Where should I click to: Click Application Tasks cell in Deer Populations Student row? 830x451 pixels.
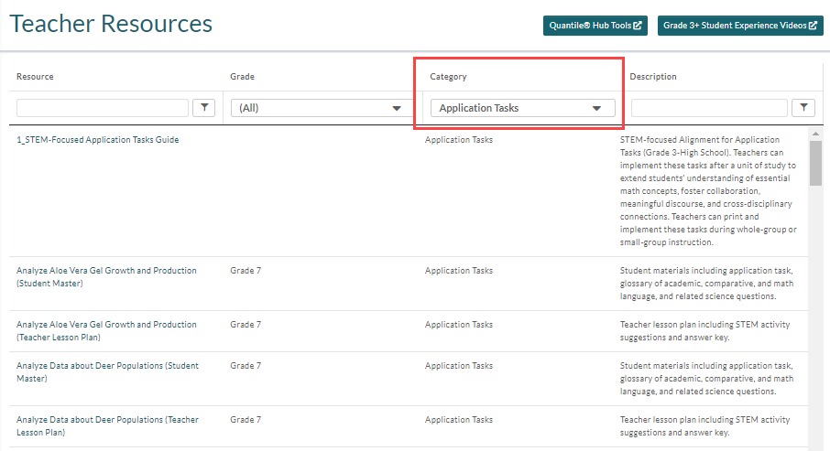458,365
